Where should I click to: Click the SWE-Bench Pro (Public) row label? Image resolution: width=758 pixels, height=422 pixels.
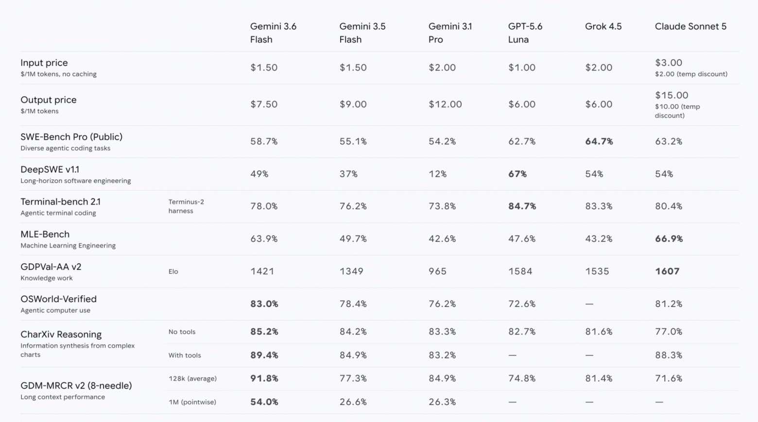[71, 137]
